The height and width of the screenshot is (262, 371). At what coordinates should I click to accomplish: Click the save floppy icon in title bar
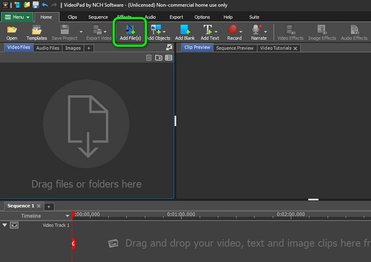pos(36,5)
